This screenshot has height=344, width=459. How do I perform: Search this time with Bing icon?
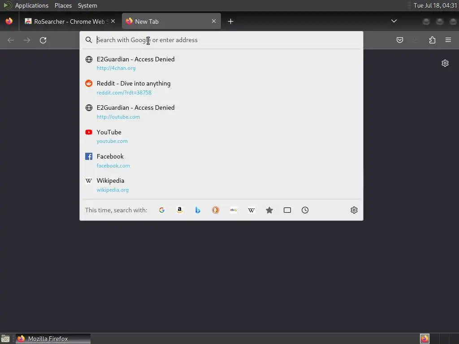[x=198, y=210]
